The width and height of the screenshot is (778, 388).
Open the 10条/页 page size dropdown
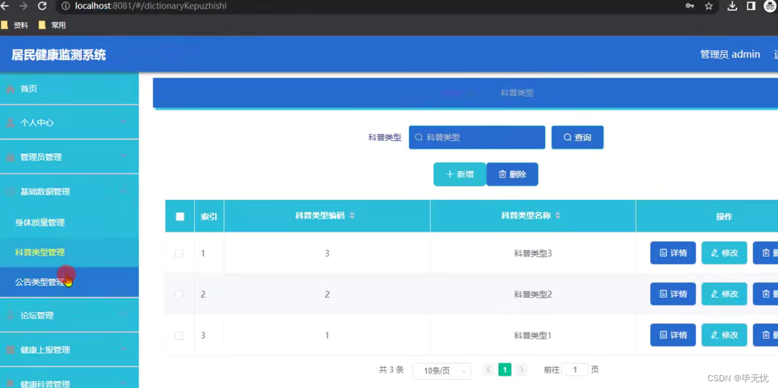tap(441, 370)
